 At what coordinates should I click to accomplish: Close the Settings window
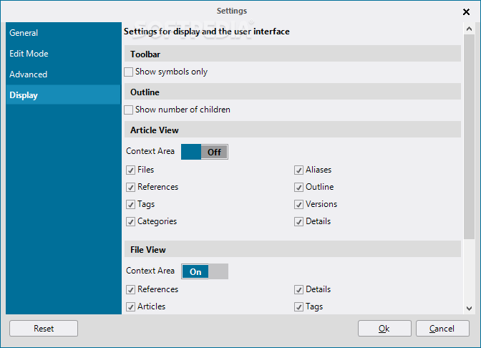pyautogui.click(x=466, y=11)
